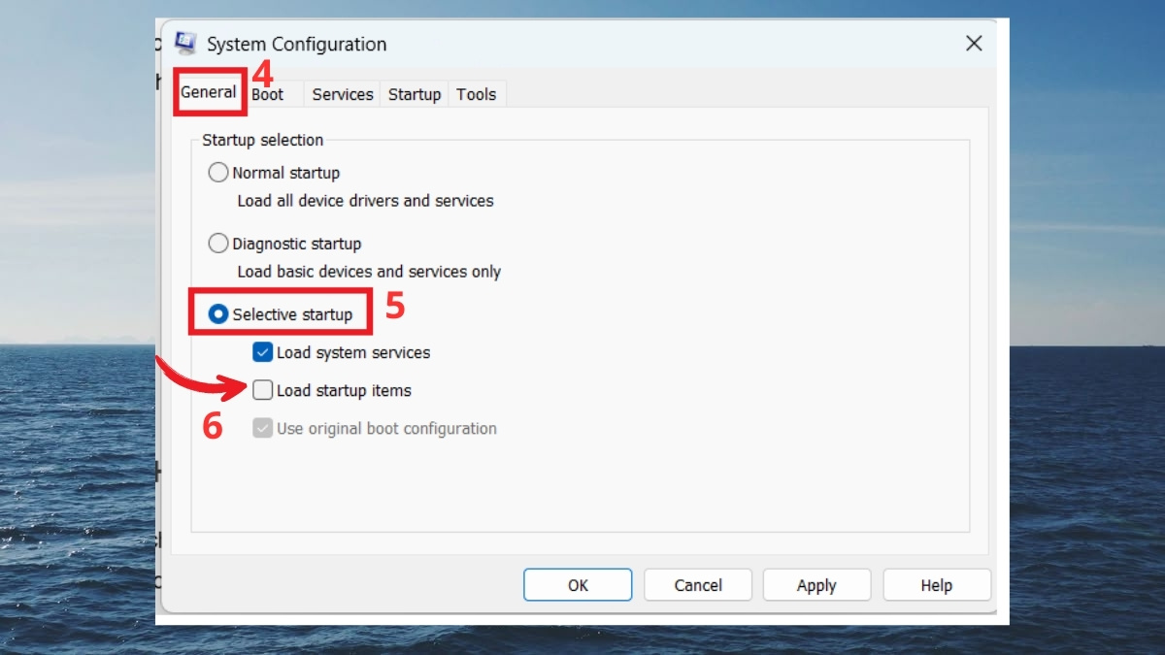The width and height of the screenshot is (1165, 655).
Task: Click 'Load all device drivers and services' text
Action: point(365,201)
